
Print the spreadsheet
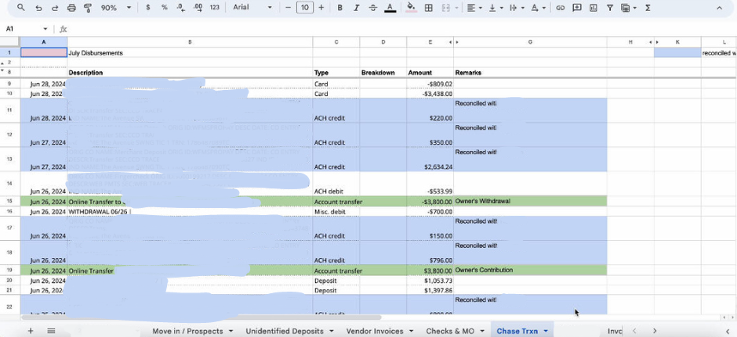point(71,8)
